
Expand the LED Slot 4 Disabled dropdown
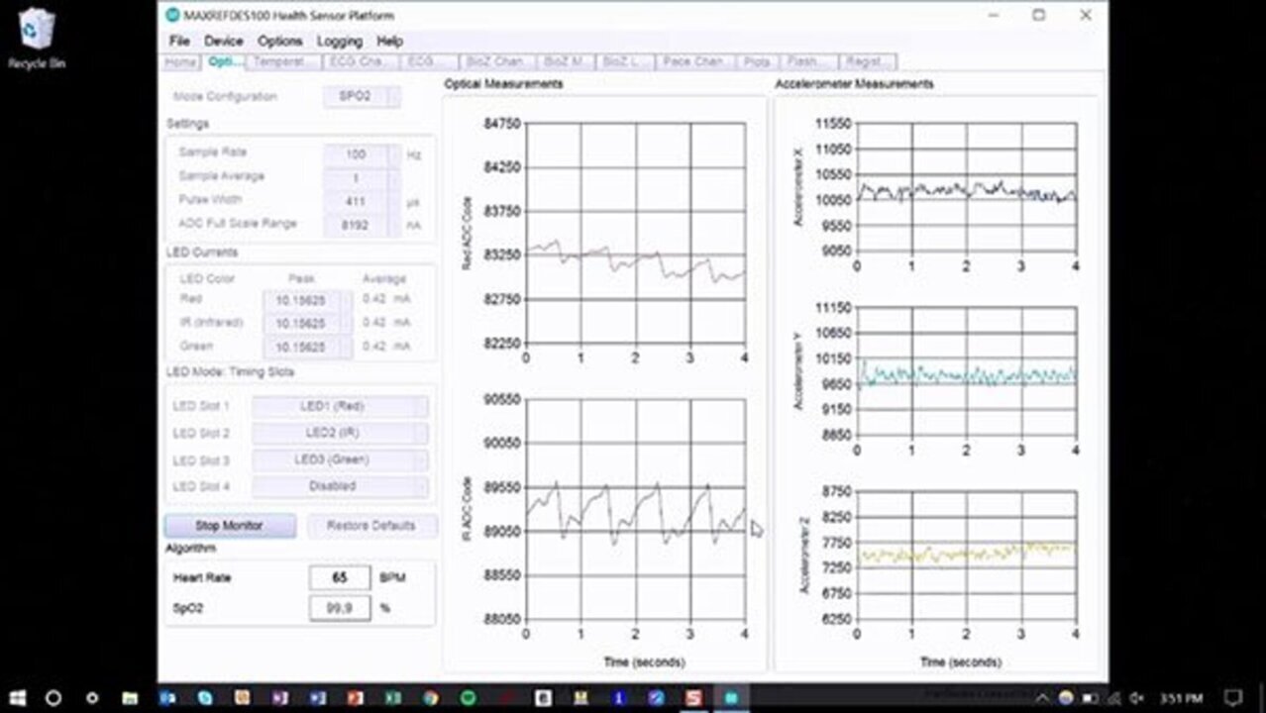pos(340,486)
